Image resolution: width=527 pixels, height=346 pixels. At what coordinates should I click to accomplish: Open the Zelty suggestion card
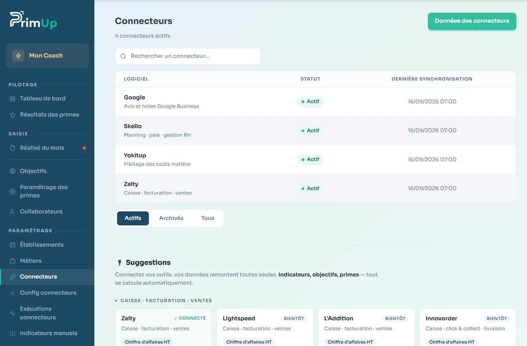click(x=163, y=328)
